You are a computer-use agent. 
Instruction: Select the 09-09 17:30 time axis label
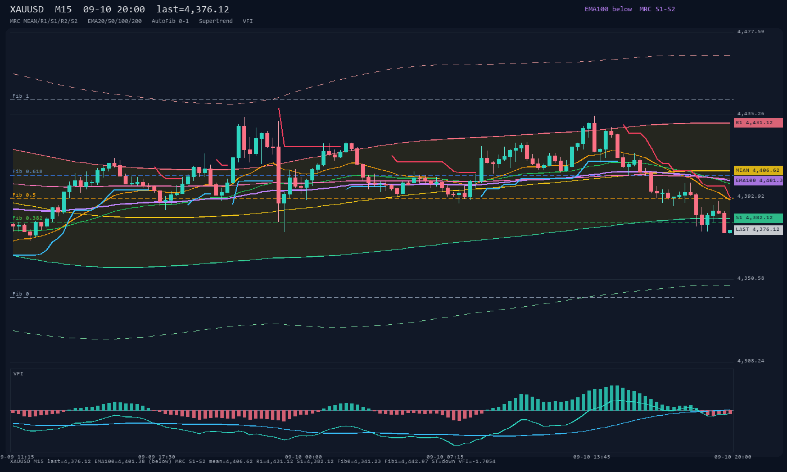(157, 457)
